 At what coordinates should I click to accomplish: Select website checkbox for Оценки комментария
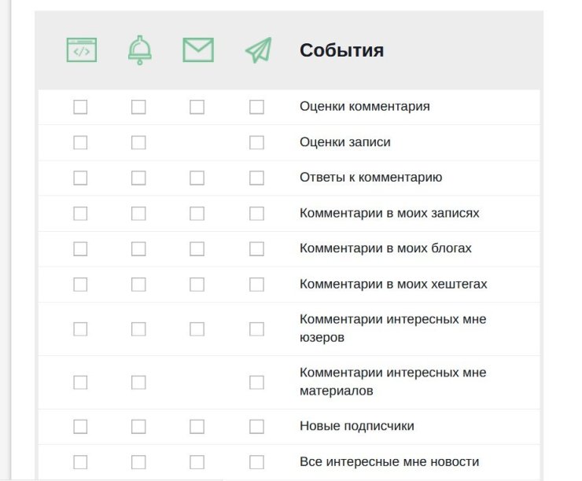[x=80, y=107]
